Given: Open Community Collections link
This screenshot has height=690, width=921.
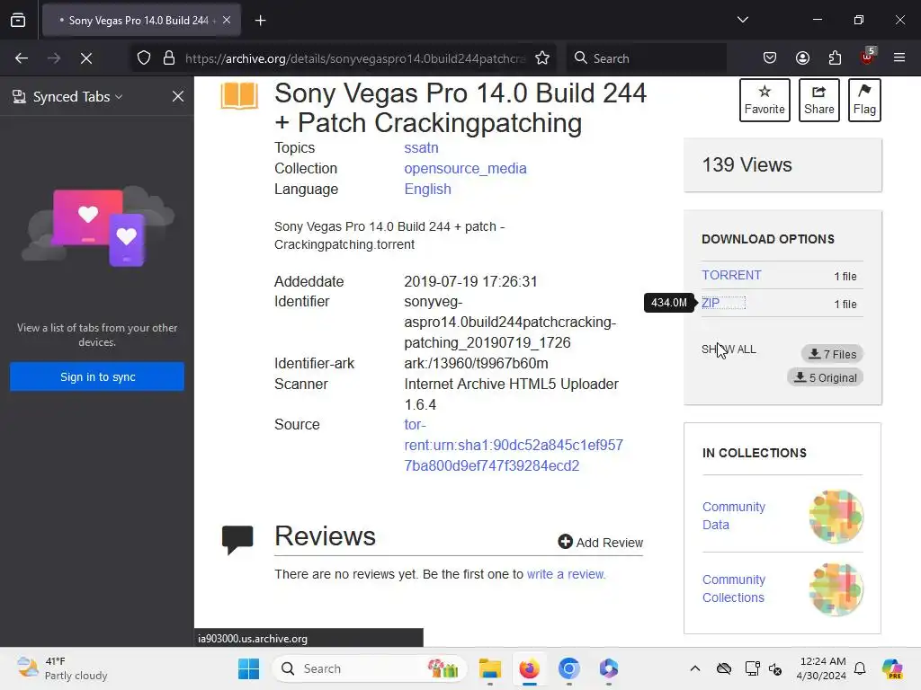Looking at the screenshot, I should pyautogui.click(x=734, y=588).
